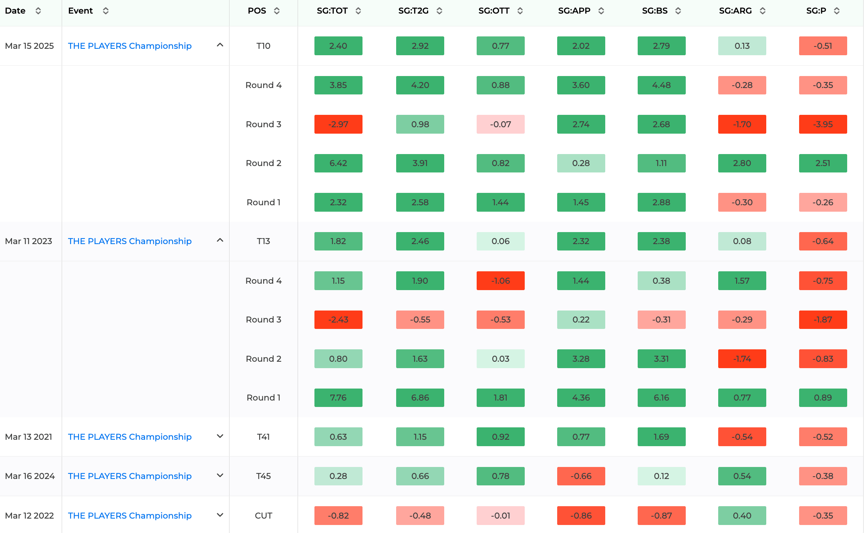Sort by SG:OTT using its arrow icon

pos(520,11)
